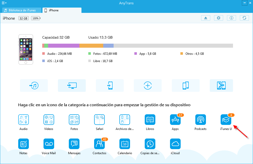Click the Capacidad: 32 GB text
The image size is (253, 164).
point(56,38)
